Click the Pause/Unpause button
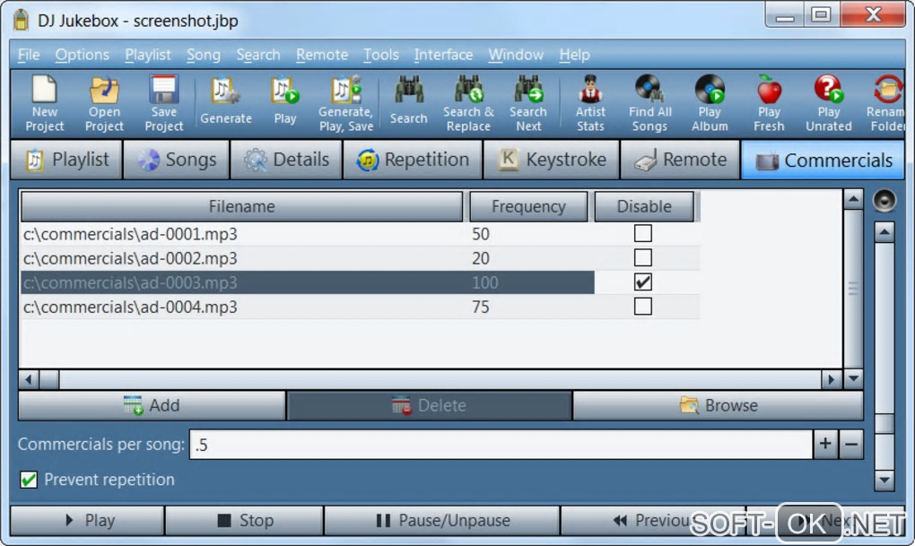The height and width of the screenshot is (546, 915). point(441,520)
